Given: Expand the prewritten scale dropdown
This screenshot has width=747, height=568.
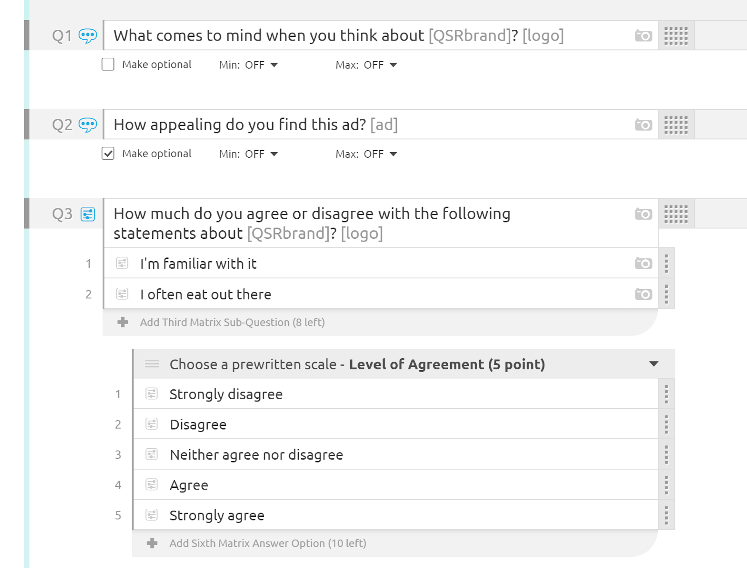Looking at the screenshot, I should [654, 364].
